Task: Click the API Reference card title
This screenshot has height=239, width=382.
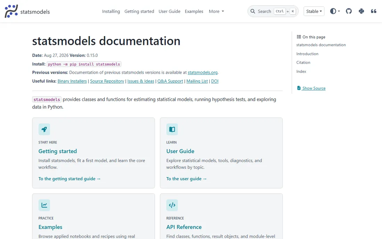Action: click(184, 227)
